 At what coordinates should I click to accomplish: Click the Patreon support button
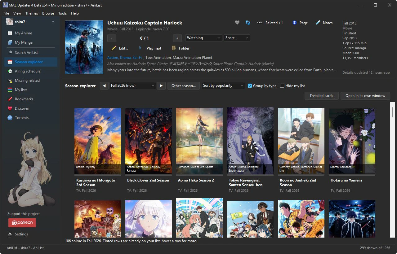22,223
